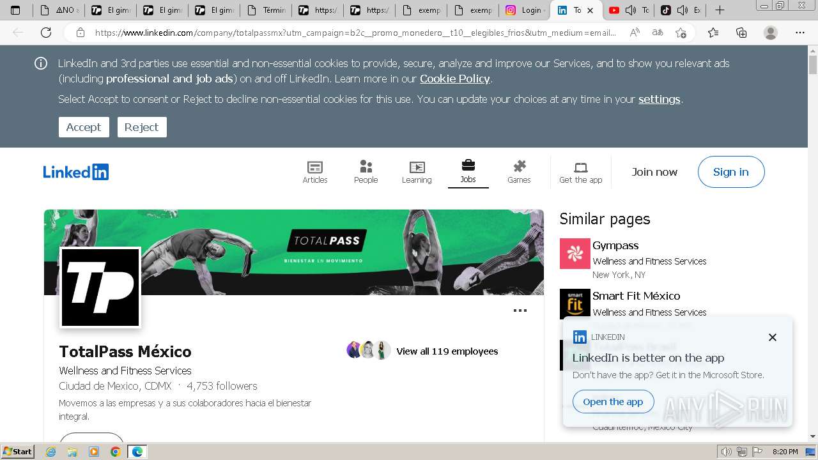This screenshot has height=460, width=818.
Task: Launch Chrome from the taskbar
Action: pyautogui.click(x=115, y=452)
